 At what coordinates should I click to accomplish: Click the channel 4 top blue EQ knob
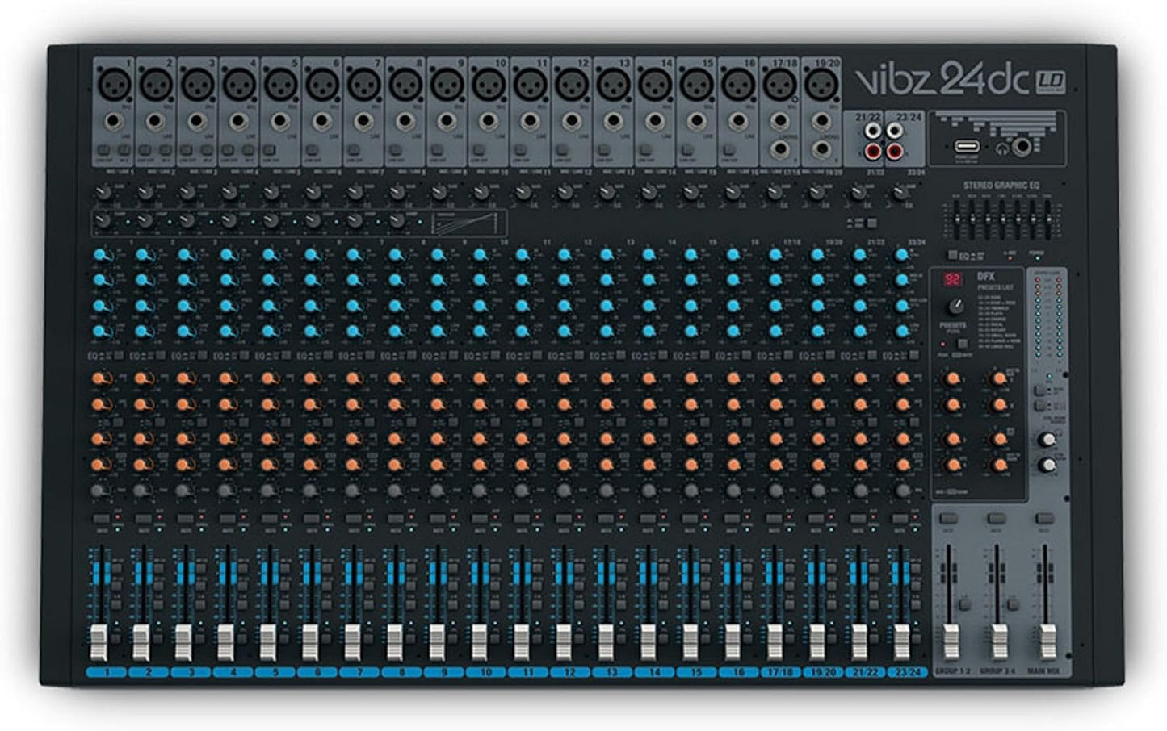(x=226, y=255)
